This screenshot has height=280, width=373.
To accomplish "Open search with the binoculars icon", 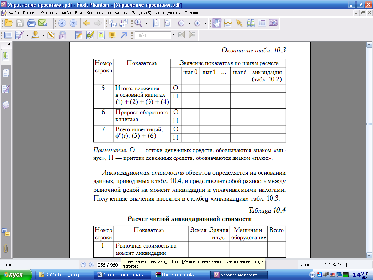I will coord(251,23).
